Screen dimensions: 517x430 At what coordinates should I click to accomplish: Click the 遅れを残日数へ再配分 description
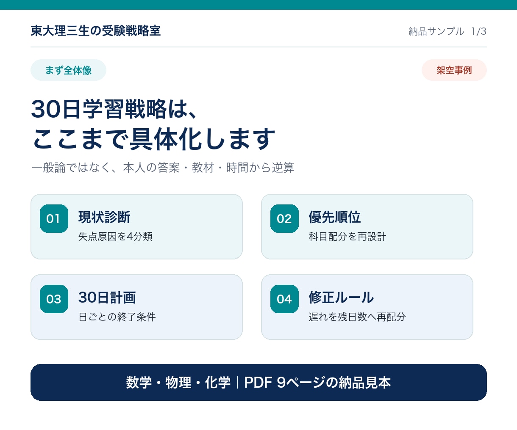click(357, 317)
